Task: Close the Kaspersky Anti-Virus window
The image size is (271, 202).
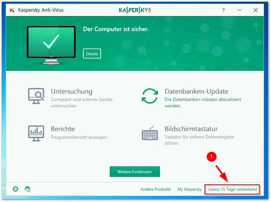Action: coord(256,10)
